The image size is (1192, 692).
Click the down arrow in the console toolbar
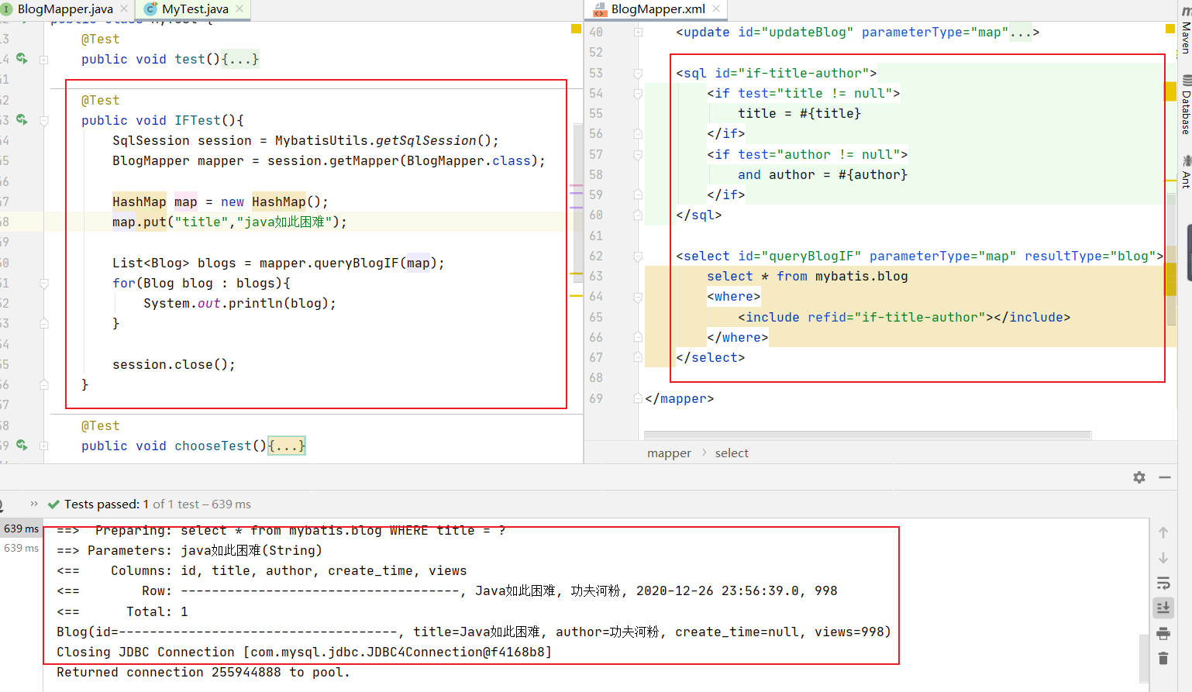click(x=1163, y=558)
